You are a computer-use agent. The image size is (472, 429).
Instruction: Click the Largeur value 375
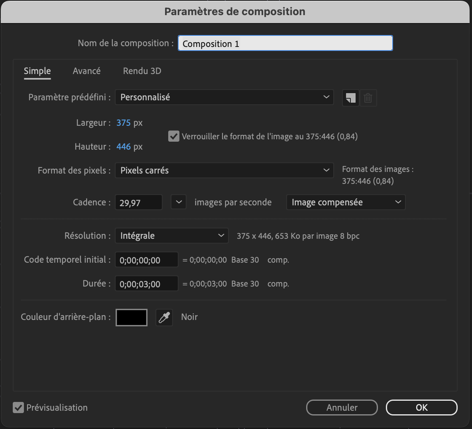click(x=124, y=123)
